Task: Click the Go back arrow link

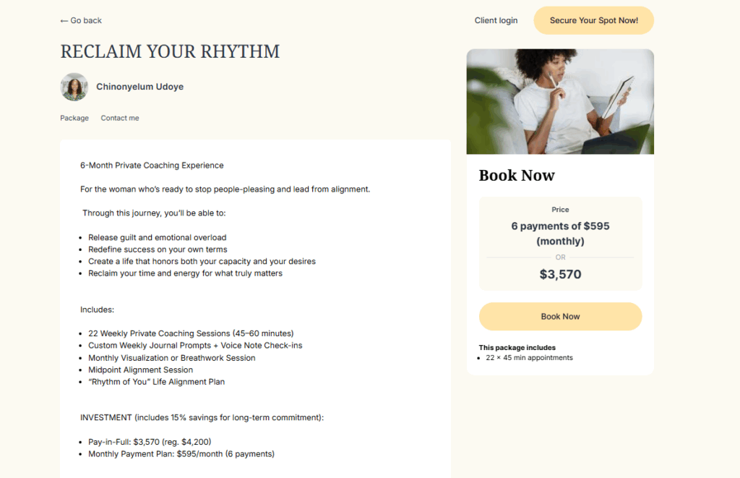Action: [81, 21]
